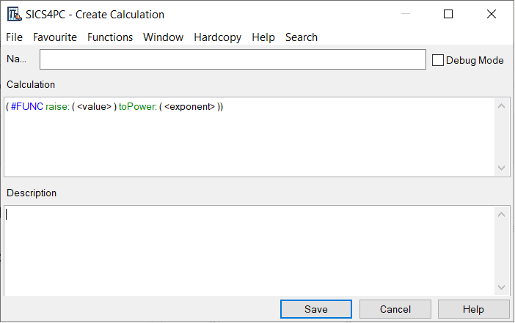
Task: Open the Favourite menu
Action: coord(55,37)
